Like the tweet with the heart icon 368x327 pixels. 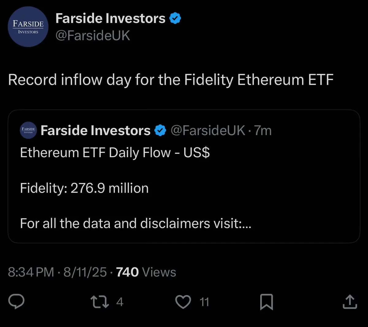[183, 302]
